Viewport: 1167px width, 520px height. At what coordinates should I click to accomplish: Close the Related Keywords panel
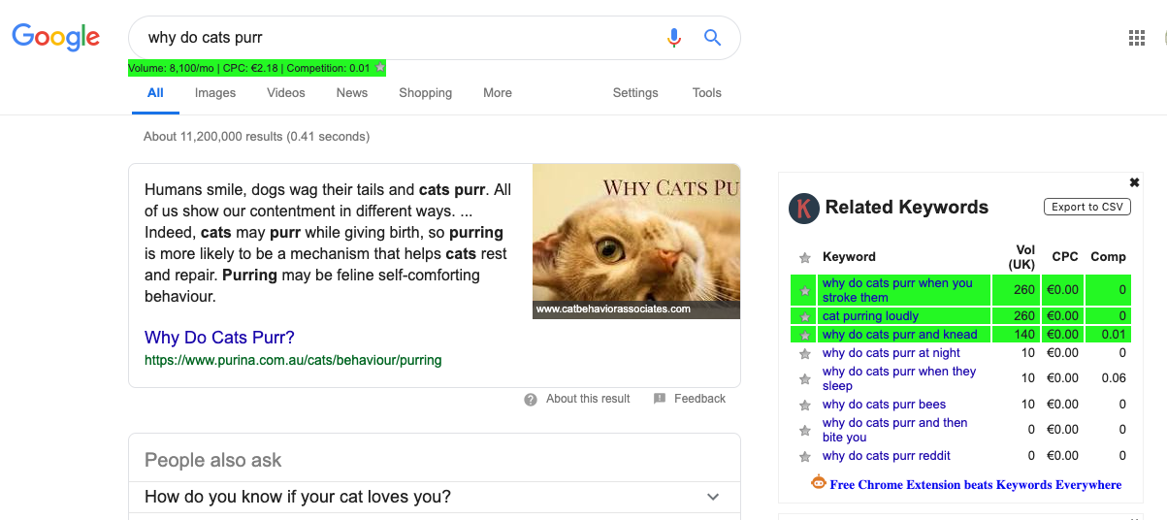1134,182
